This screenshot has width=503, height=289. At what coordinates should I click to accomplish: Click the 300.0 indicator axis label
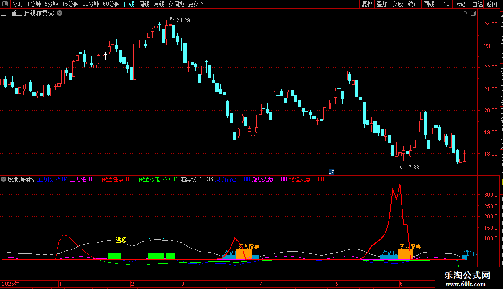tap(491, 194)
